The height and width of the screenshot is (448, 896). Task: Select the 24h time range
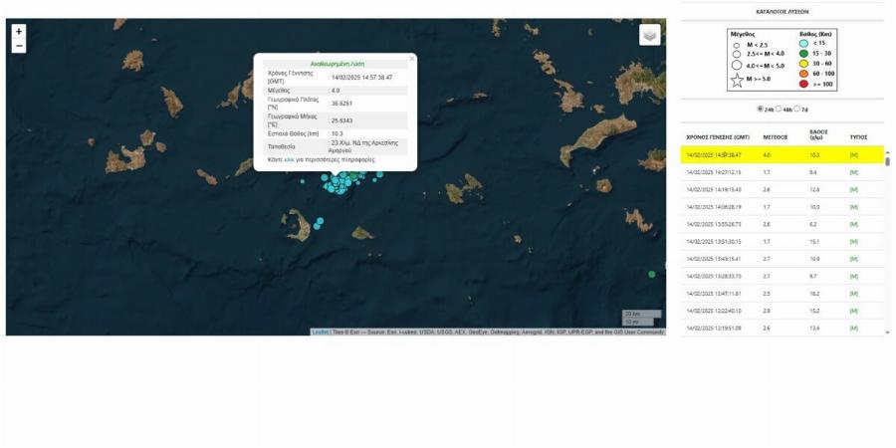[x=761, y=109]
